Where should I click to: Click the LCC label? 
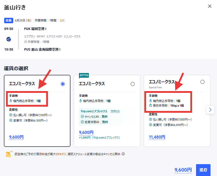pos(62,20)
